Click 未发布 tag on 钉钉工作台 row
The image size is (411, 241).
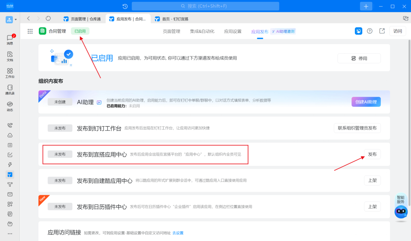pos(60,128)
